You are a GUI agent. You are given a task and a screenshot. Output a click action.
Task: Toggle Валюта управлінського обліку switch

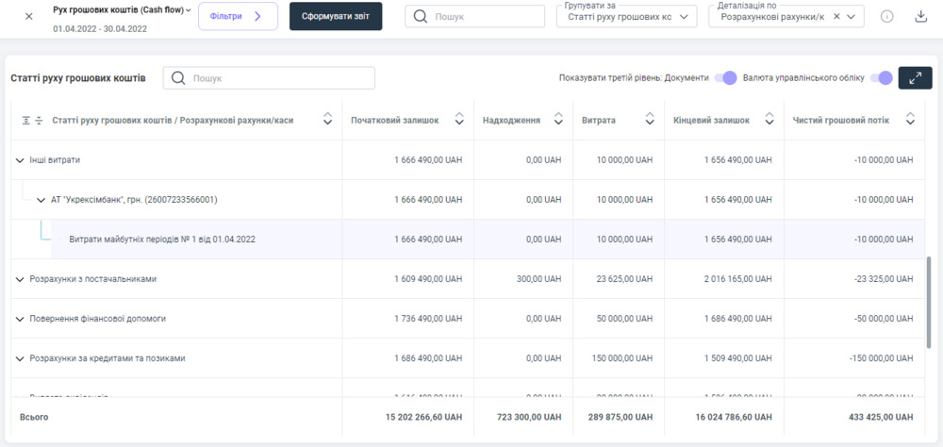(881, 78)
